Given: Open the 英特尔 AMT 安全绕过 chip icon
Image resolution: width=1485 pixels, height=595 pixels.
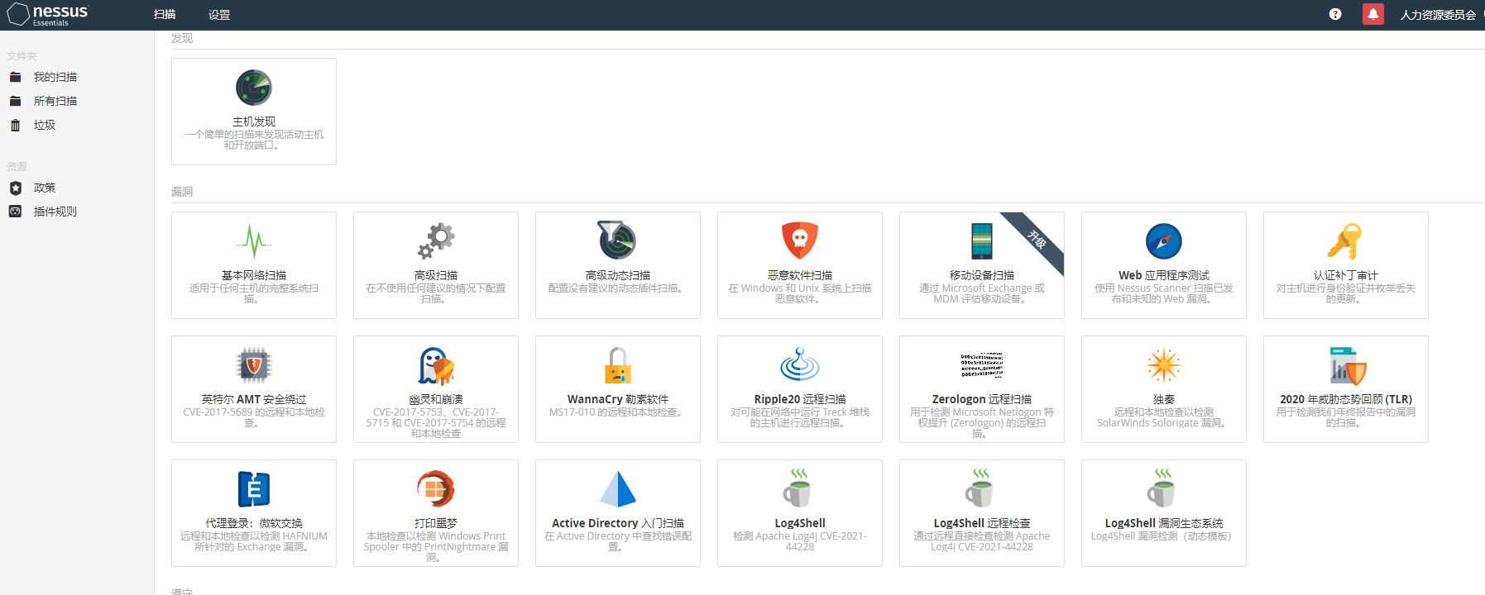Looking at the screenshot, I should pos(254,365).
